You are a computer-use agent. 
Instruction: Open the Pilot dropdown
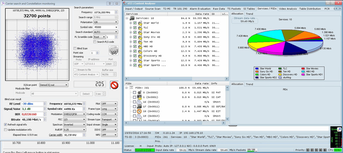coord(109,104)
